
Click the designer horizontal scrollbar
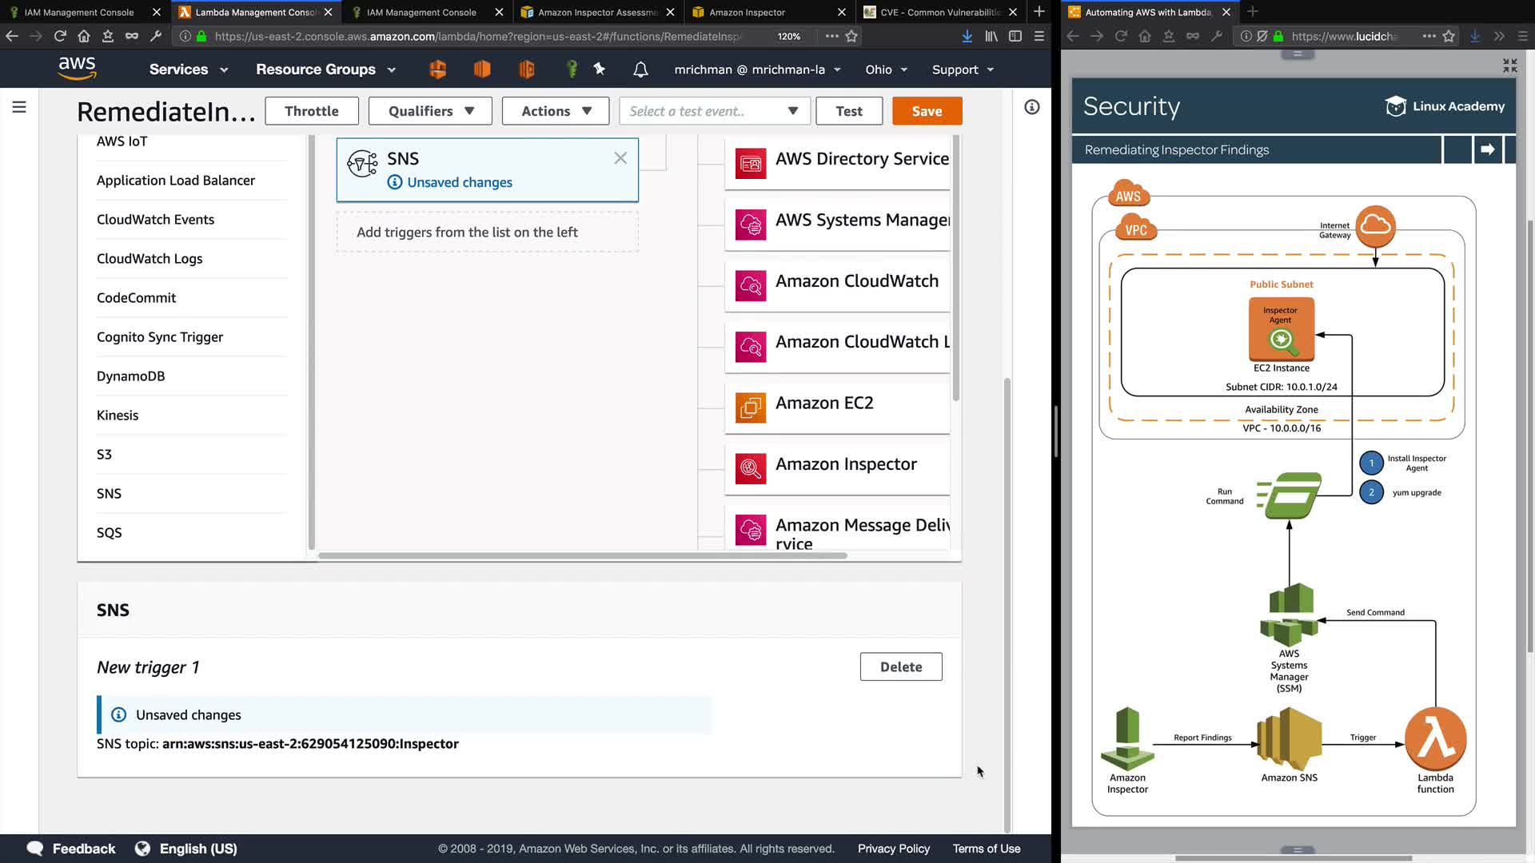(582, 555)
